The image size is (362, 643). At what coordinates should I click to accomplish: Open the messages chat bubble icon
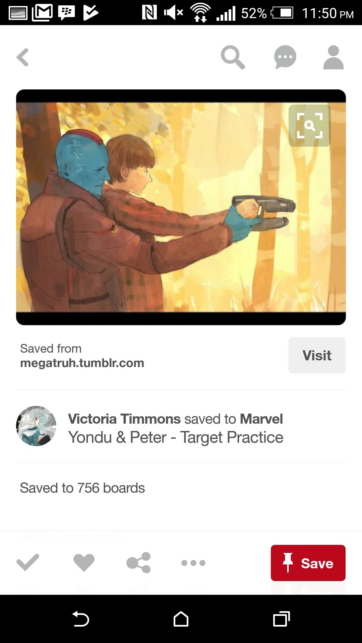[x=285, y=57]
